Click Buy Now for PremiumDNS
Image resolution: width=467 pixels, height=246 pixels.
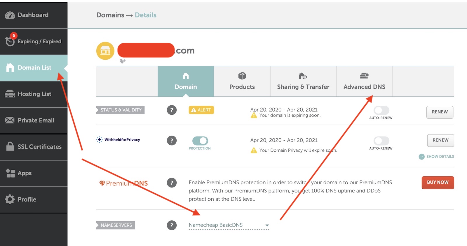coord(438,183)
